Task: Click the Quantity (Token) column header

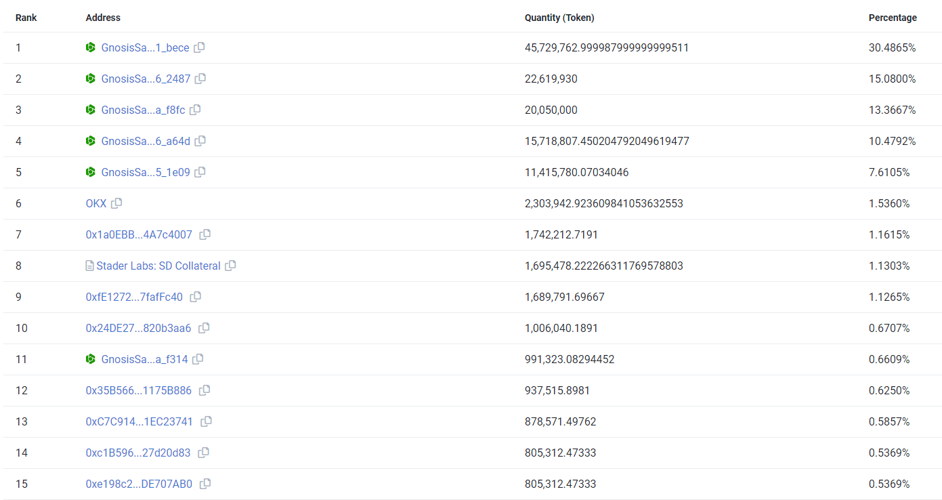Action: [559, 18]
